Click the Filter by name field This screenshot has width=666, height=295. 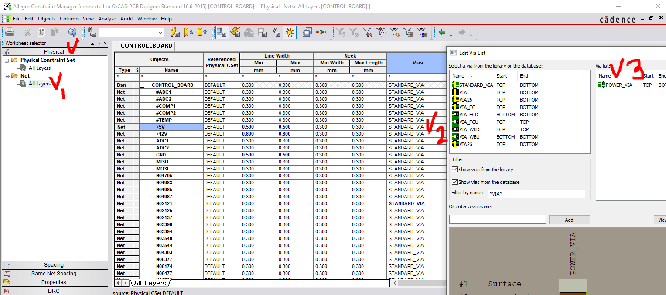click(x=536, y=193)
